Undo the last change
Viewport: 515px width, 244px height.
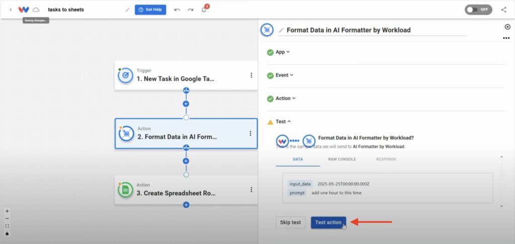(x=177, y=10)
